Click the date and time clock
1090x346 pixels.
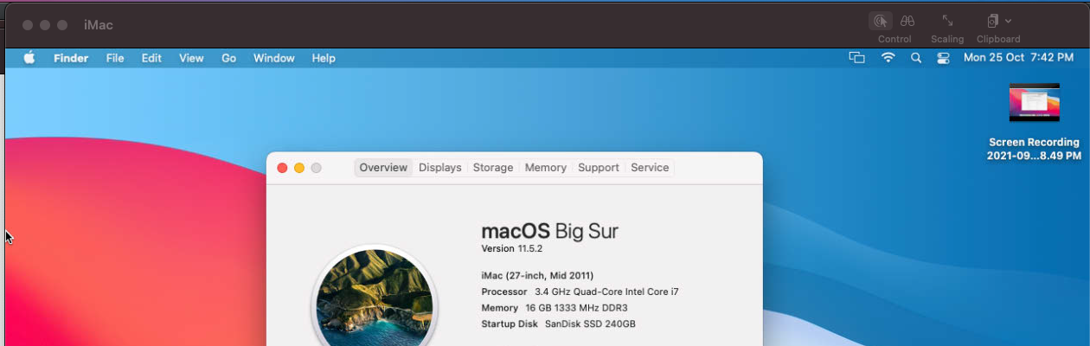tap(1018, 58)
